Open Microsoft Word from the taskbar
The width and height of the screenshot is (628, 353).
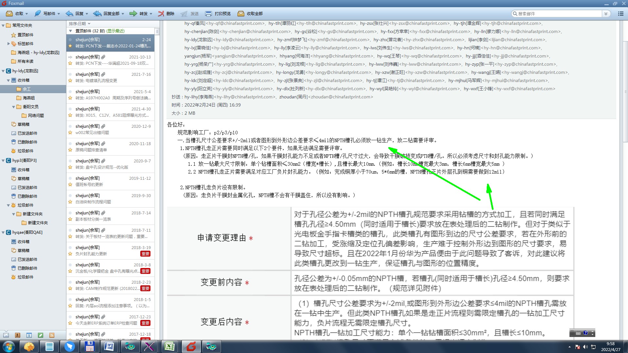click(109, 346)
